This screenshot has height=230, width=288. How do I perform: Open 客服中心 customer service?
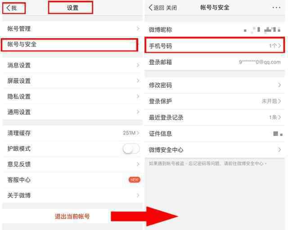point(72,180)
